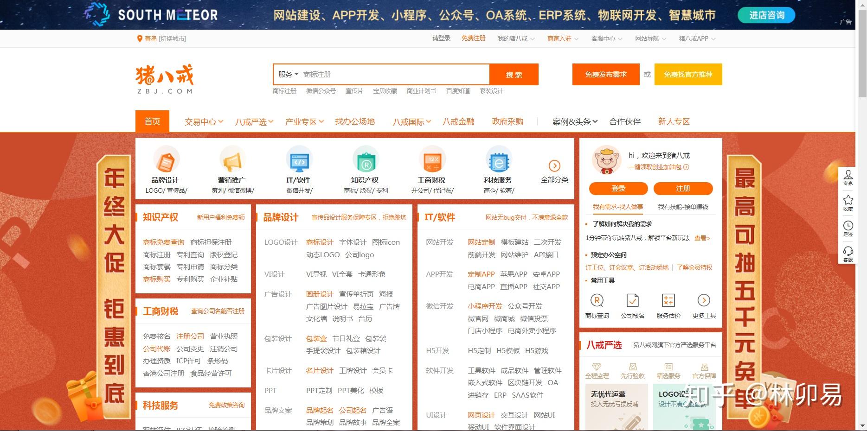Click the 精选服务 icon
The image size is (867, 431).
pos(668,367)
